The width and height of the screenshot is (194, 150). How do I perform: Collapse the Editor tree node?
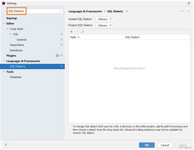[4, 24]
